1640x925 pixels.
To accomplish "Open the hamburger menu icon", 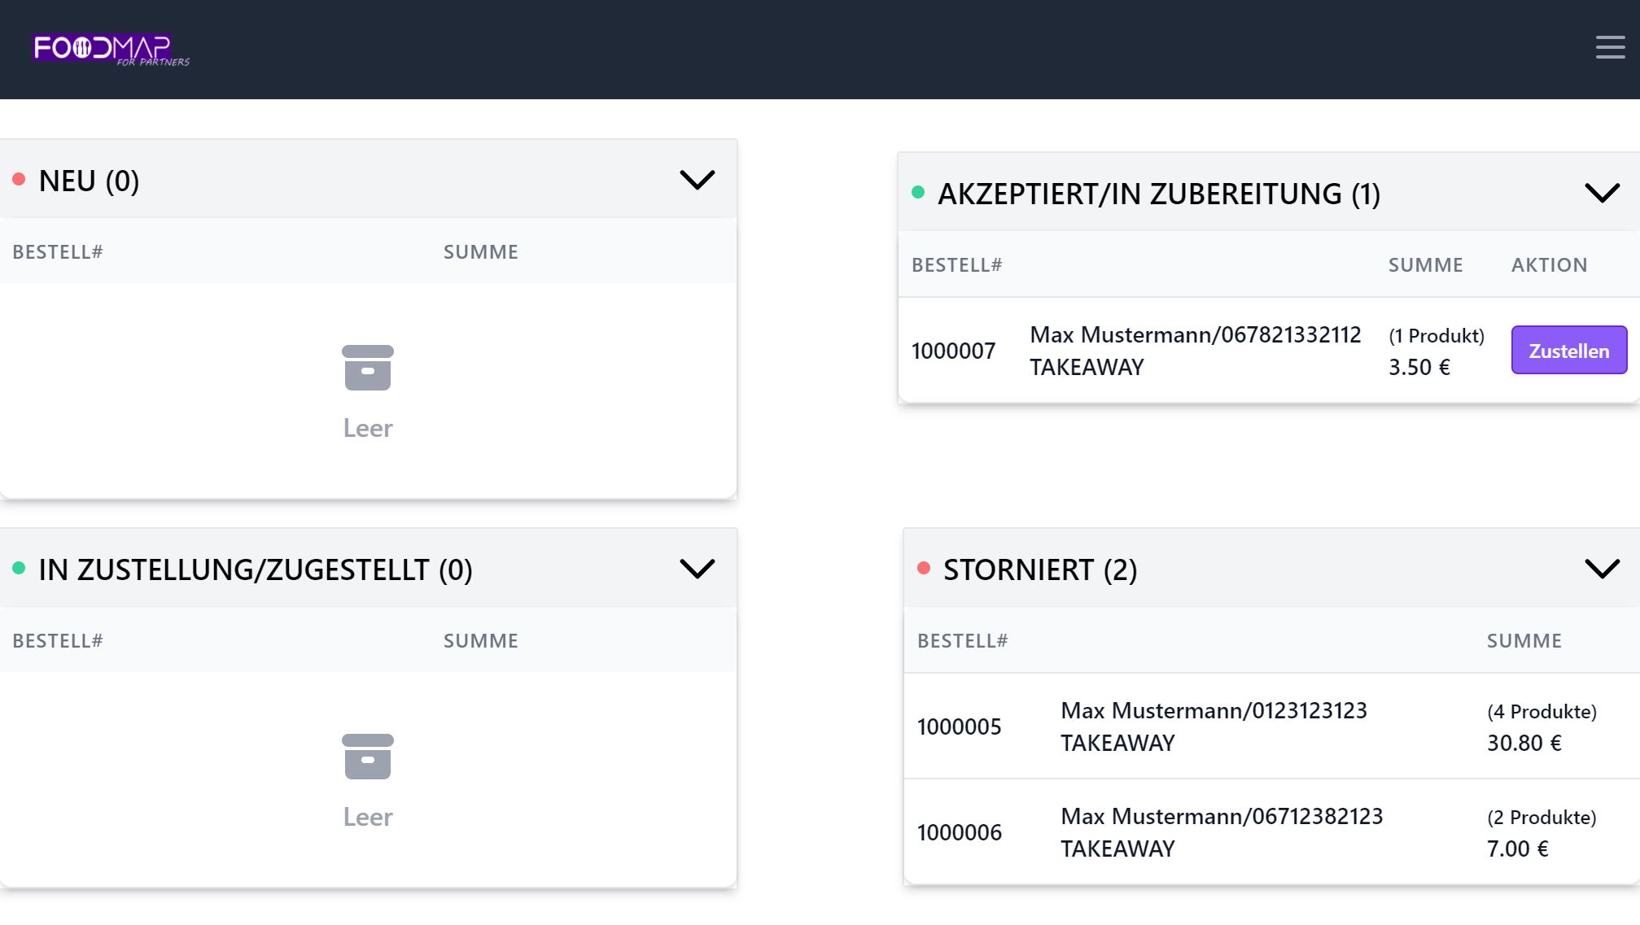I will [x=1610, y=47].
